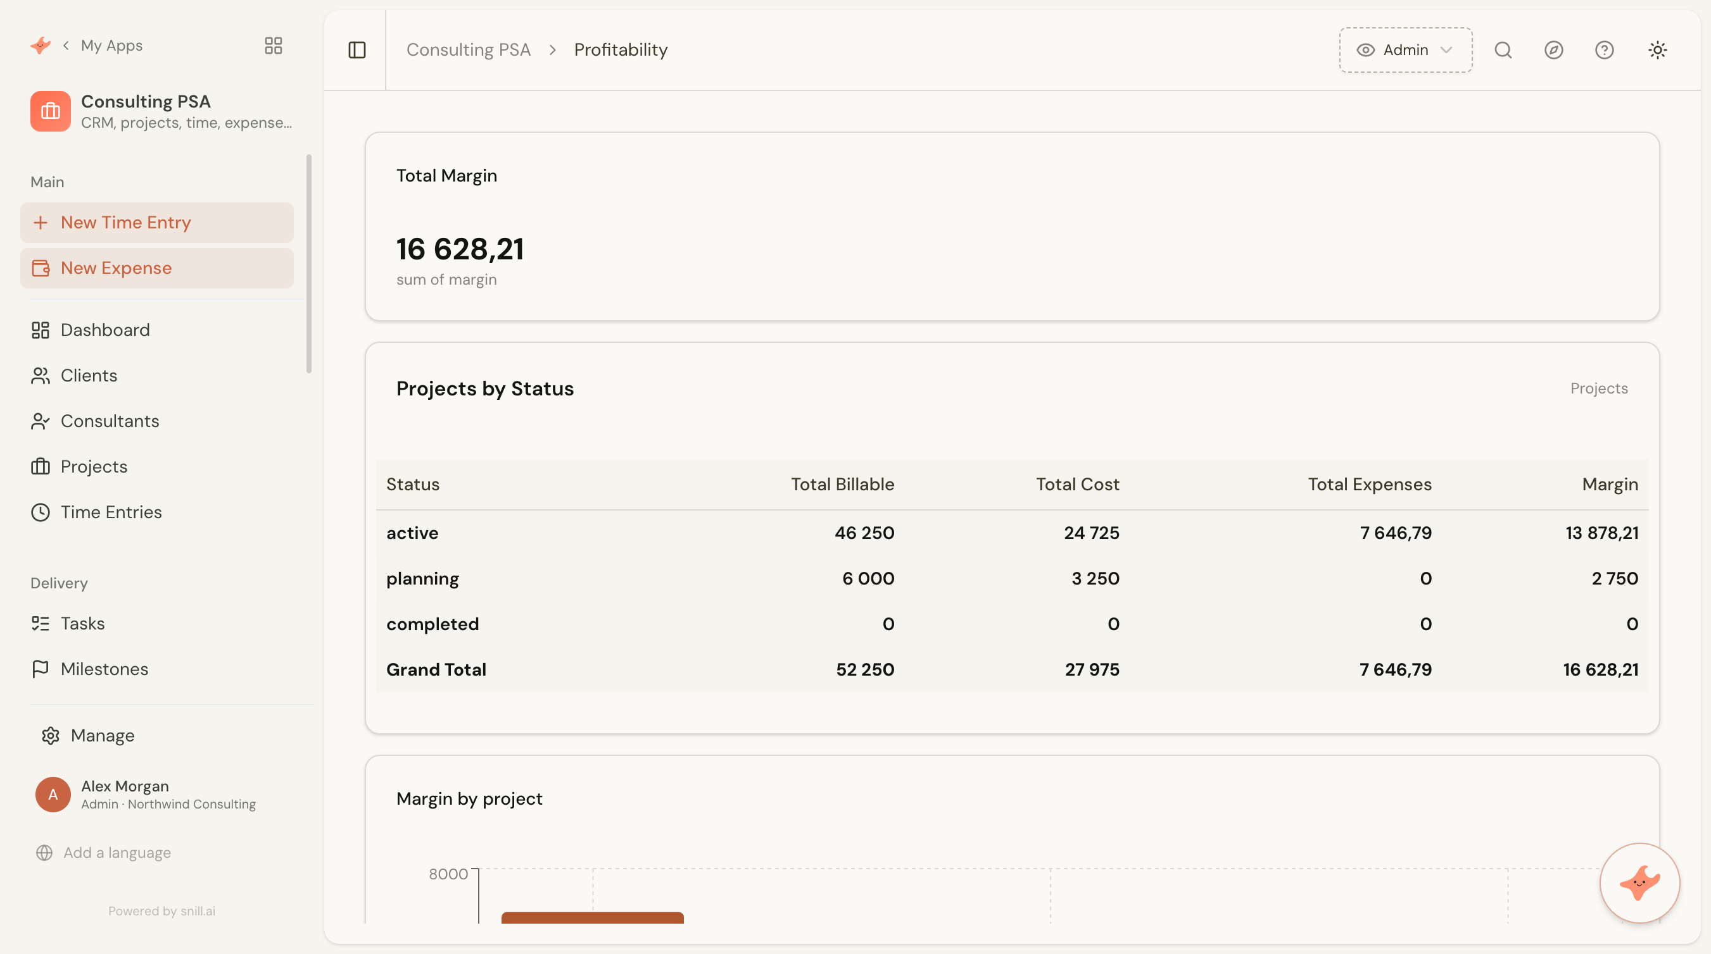This screenshot has width=1711, height=954.
Task: Open Milestones in the sidebar
Action: click(x=157, y=669)
